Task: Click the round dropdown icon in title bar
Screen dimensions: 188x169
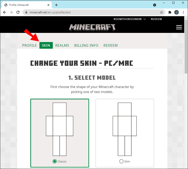Action: click(154, 5)
